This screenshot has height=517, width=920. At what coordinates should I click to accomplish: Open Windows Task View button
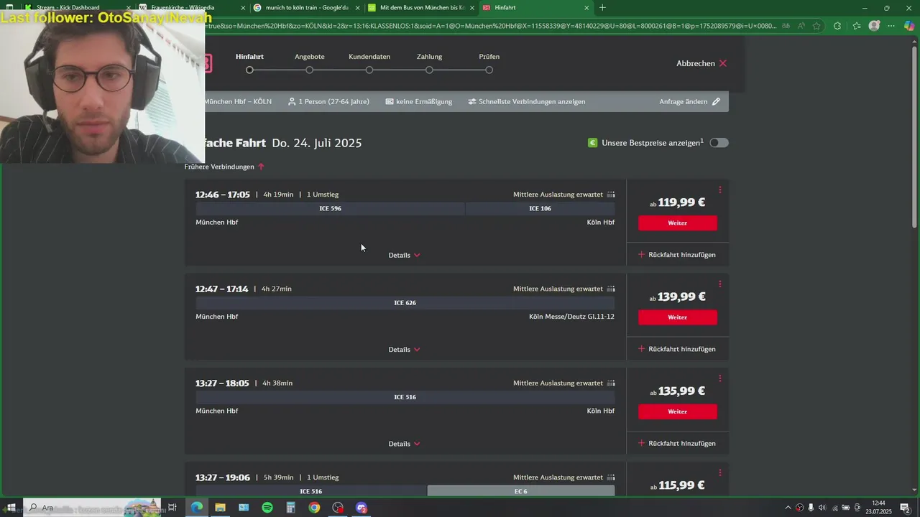click(x=172, y=508)
